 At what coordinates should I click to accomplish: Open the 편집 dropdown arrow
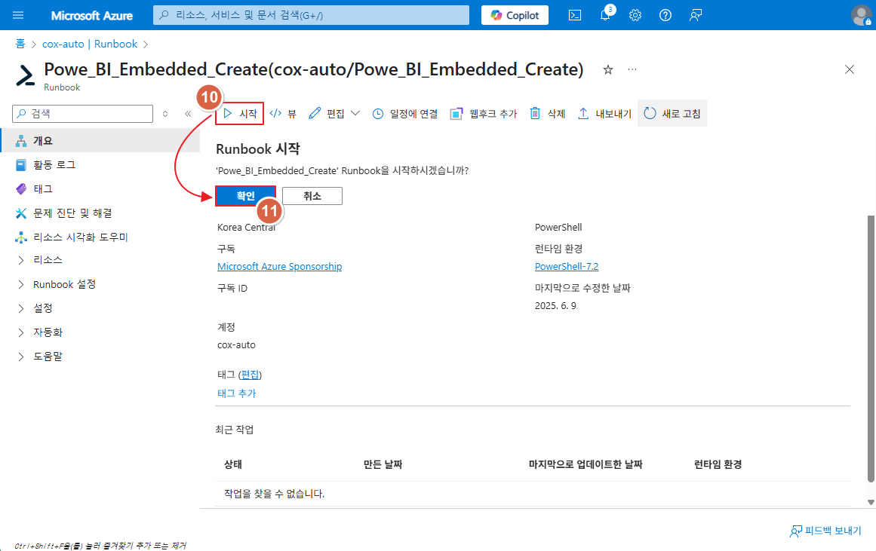[x=355, y=113]
